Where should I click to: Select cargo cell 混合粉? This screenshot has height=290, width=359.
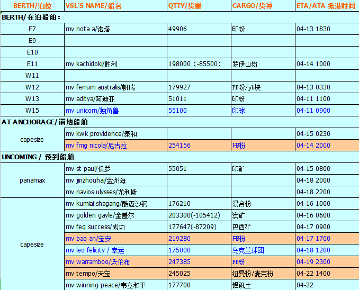(x=263, y=204)
